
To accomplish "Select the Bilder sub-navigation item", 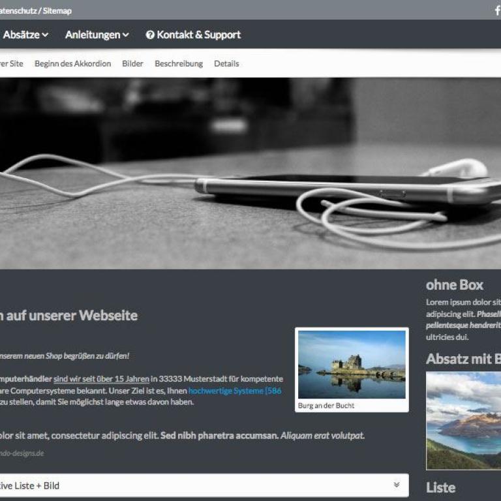I will click(132, 64).
